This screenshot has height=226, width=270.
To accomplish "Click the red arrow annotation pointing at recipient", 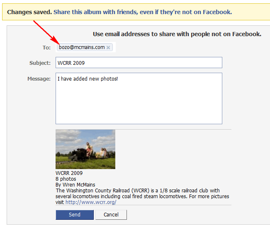I will click(x=46, y=33).
